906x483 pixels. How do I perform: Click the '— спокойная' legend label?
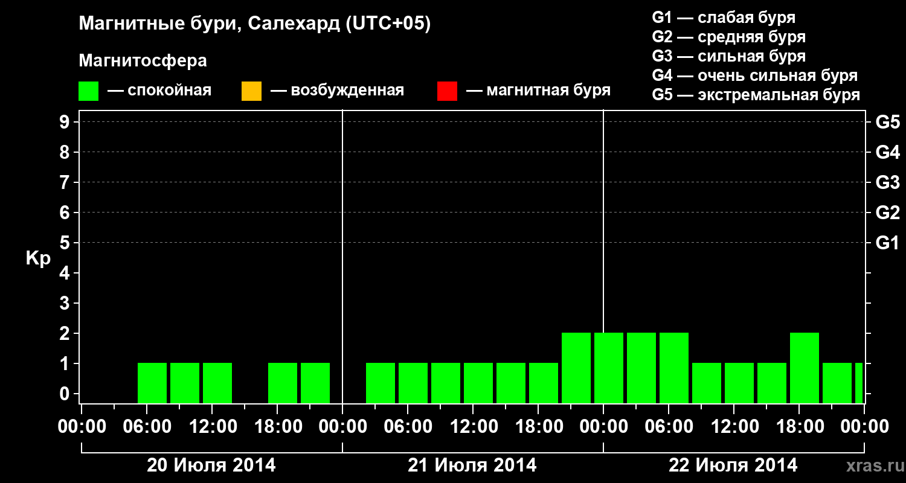tap(159, 91)
